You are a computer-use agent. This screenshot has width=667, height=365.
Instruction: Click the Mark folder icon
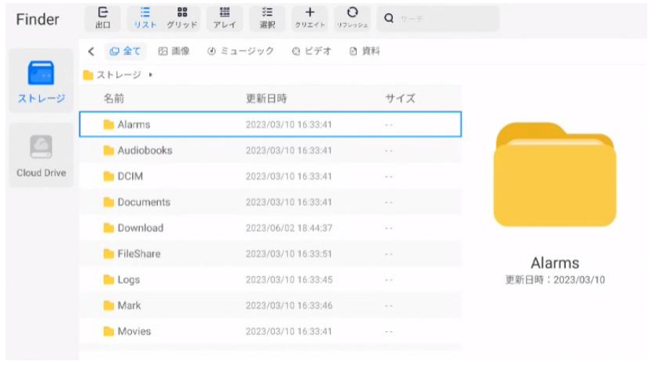click(x=109, y=305)
